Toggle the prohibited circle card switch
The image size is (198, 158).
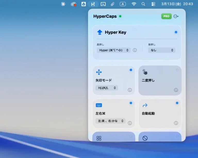coord(177,136)
